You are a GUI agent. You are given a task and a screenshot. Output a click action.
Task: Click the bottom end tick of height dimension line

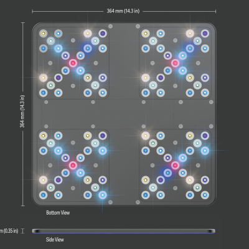click(x=23, y=205)
